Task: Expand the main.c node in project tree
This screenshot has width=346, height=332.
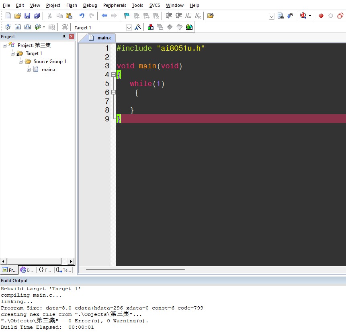Action: pos(29,70)
